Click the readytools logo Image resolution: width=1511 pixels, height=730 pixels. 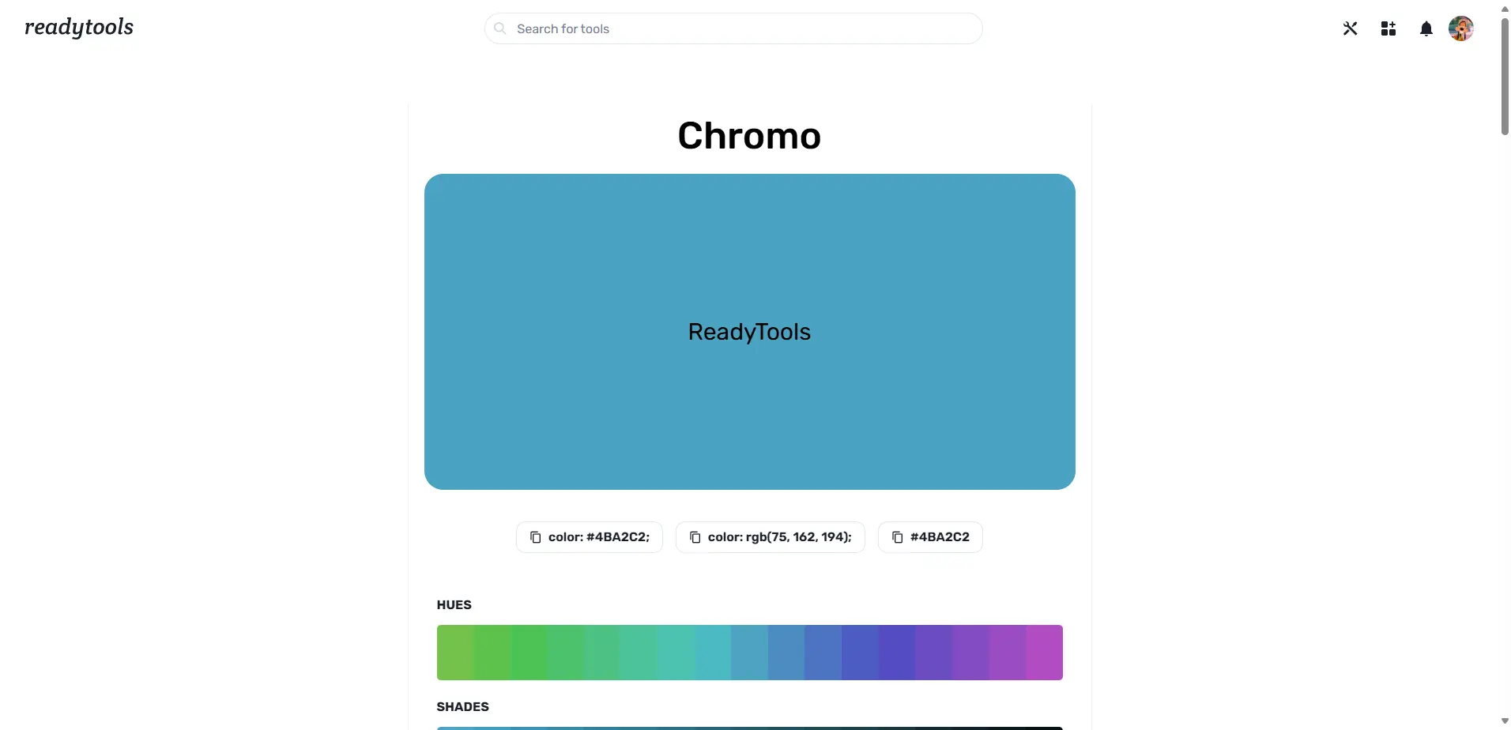[79, 28]
